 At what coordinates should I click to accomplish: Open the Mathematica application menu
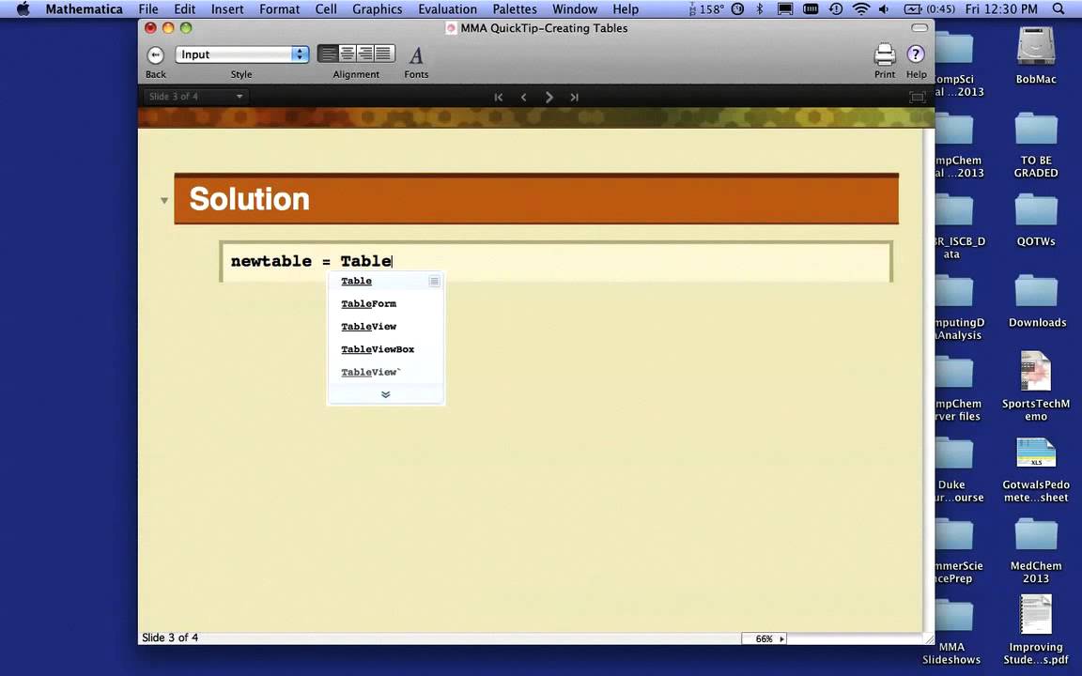85,9
